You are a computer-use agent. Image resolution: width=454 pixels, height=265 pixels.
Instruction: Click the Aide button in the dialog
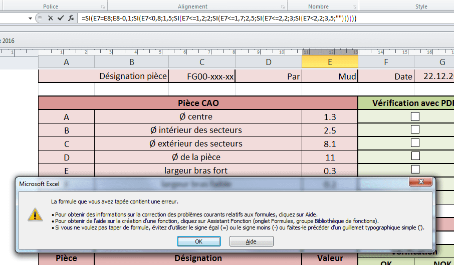tap(251, 241)
